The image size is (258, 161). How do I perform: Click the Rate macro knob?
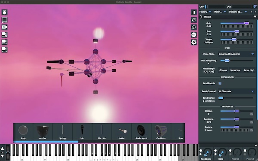click(222, 152)
